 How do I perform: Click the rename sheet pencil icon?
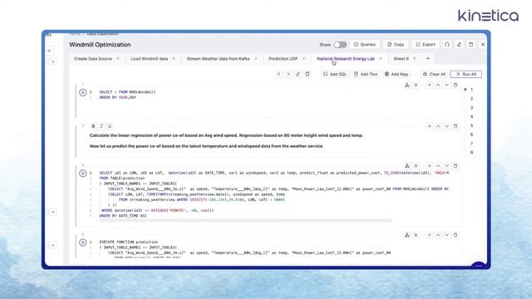[x=298, y=74]
